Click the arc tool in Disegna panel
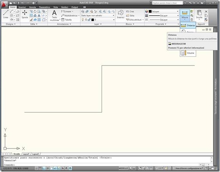This screenshot has width=220, height=172. pos(12,11)
